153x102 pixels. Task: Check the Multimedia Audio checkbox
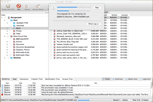pos(10,52)
